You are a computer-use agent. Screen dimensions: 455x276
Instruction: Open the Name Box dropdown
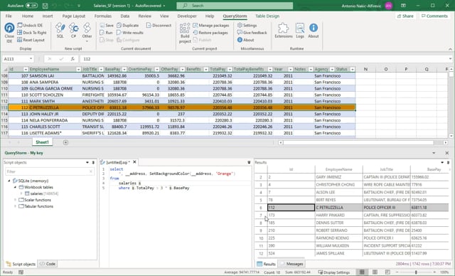(31, 59)
